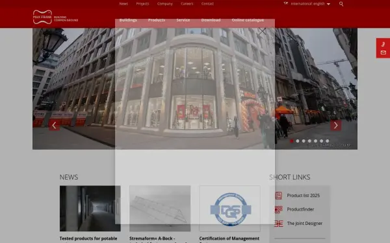This screenshot has height=243, width=390.
Task: Click the search magnifier icon in header
Action: click(341, 4)
